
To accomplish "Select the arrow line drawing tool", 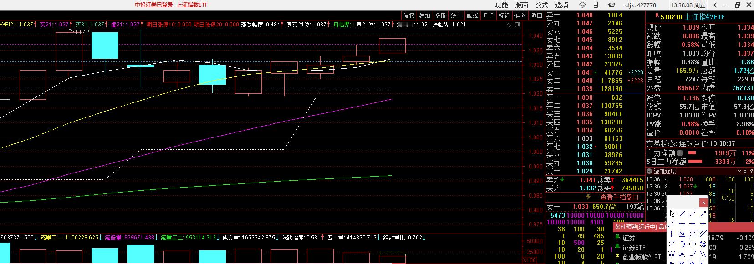I will 703,214.
